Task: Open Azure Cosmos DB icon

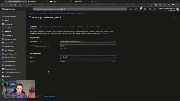Action: pyautogui.click(x=3, y=54)
